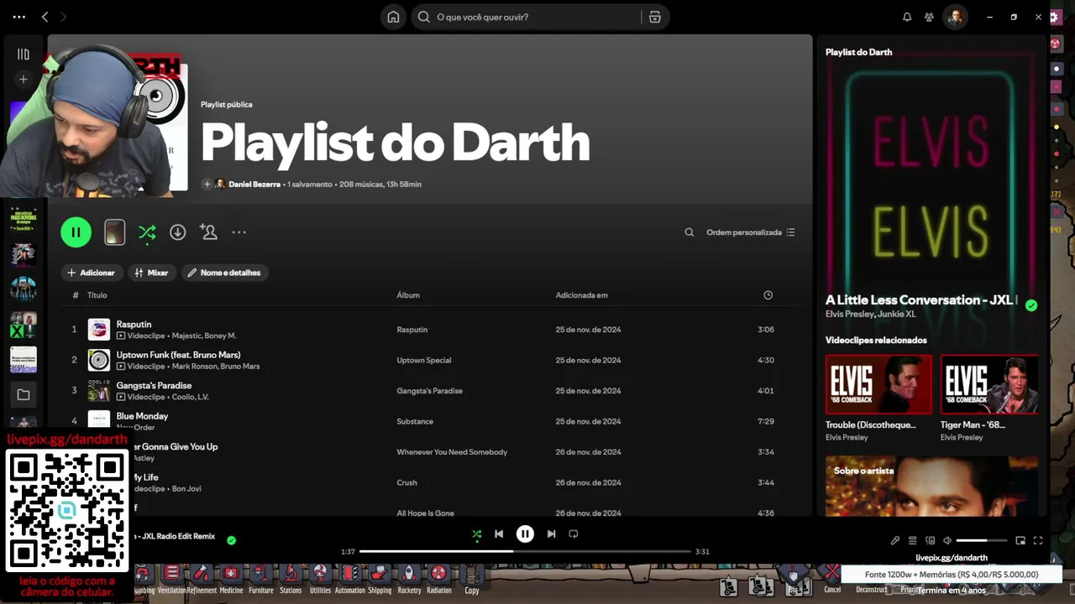1075x604 pixels.
Task: Open Daniel Bezerra's profile link
Action: tap(254, 184)
